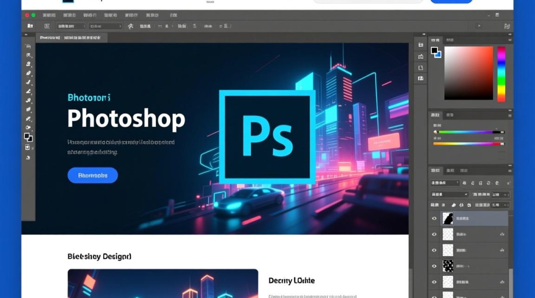Image resolution: width=535 pixels, height=298 pixels.
Task: Click the blue button at top right of page
Action: (451, 1)
